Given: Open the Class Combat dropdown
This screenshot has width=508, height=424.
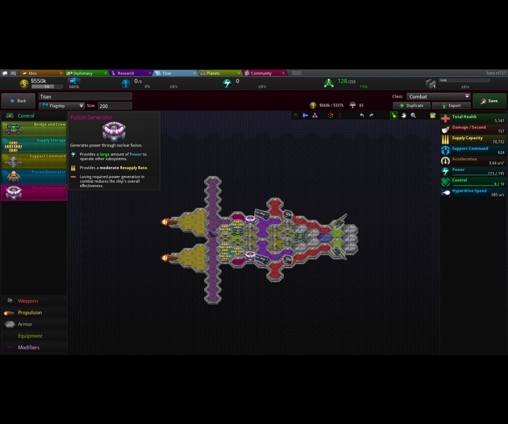Looking at the screenshot, I should coord(439,97).
